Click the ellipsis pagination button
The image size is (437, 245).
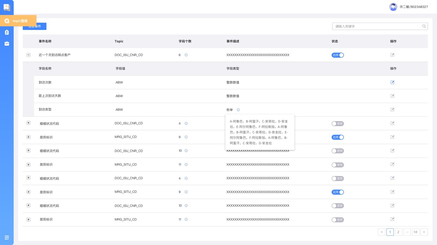407,232
